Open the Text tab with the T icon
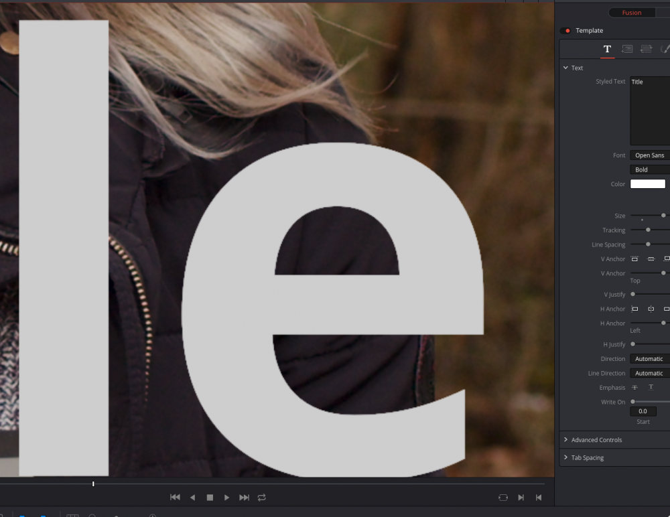The image size is (670, 517). [x=607, y=49]
